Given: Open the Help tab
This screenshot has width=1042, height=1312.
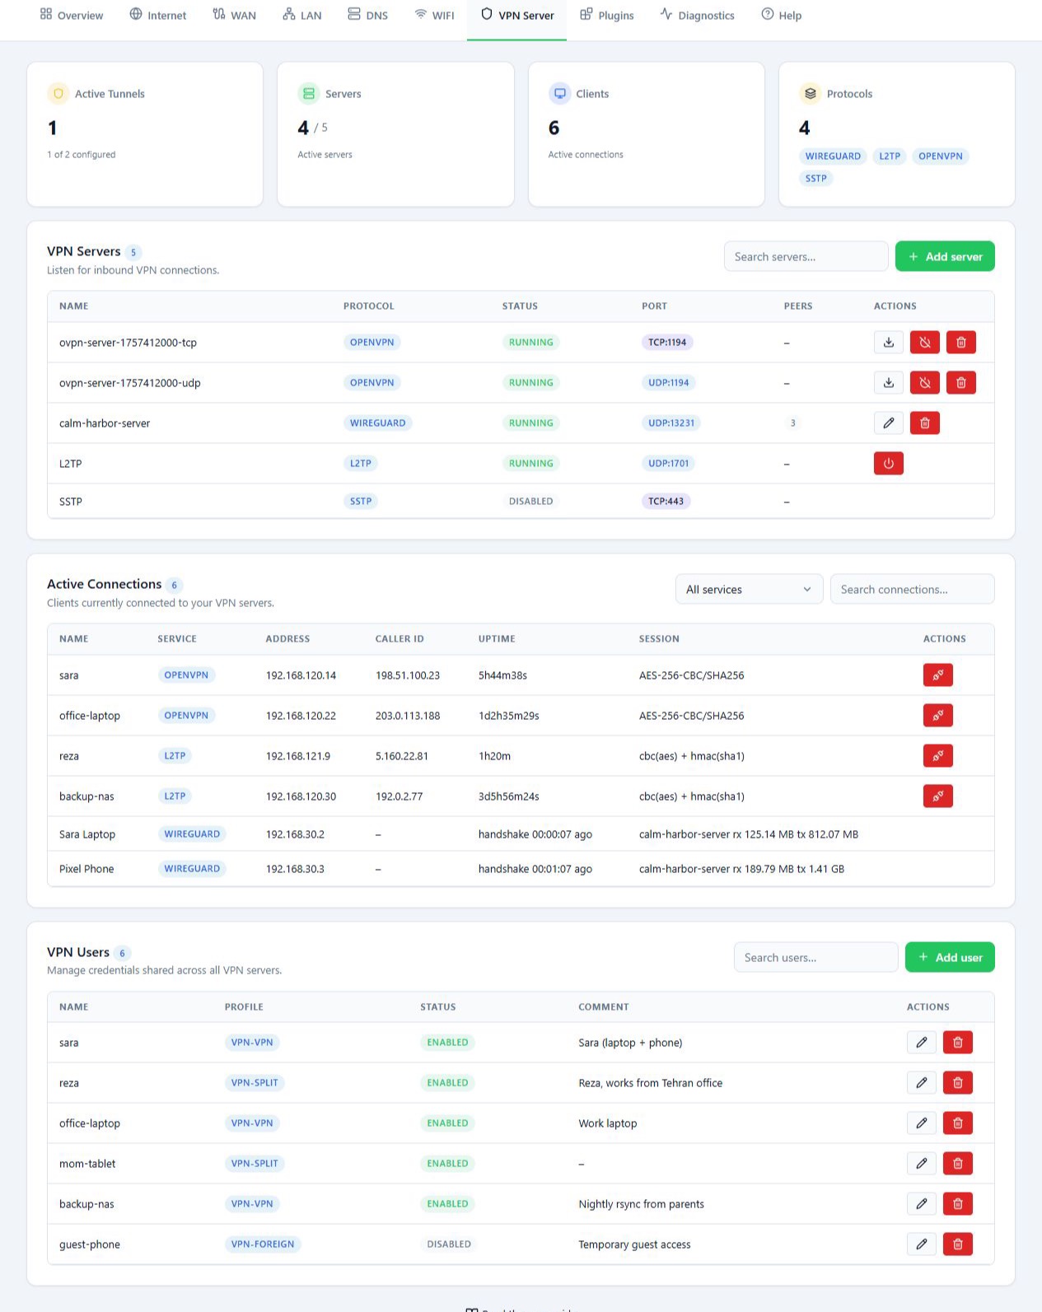Looking at the screenshot, I should click(782, 15).
